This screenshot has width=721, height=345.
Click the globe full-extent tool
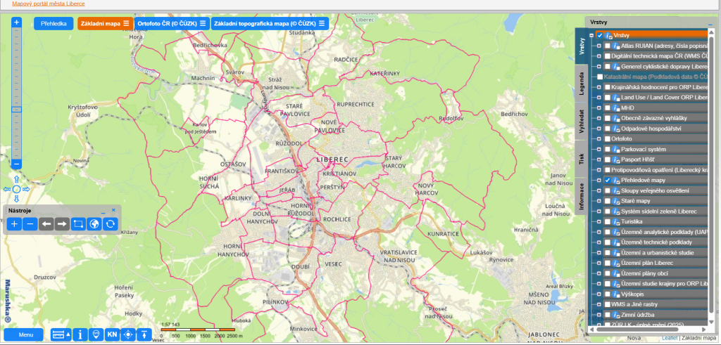tap(94, 224)
